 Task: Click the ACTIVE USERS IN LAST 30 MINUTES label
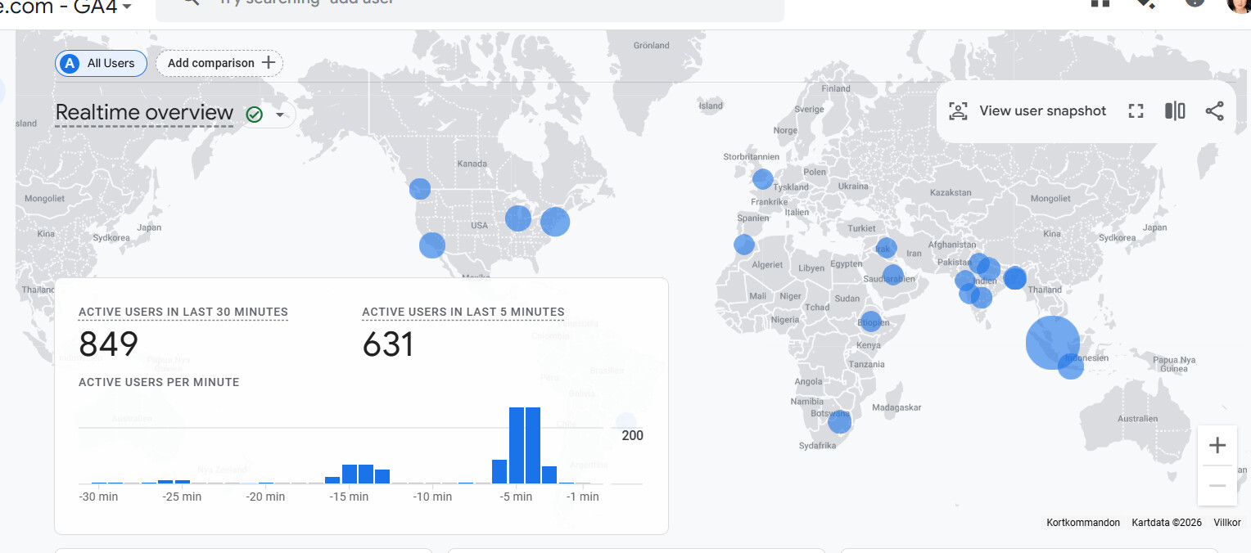183,312
